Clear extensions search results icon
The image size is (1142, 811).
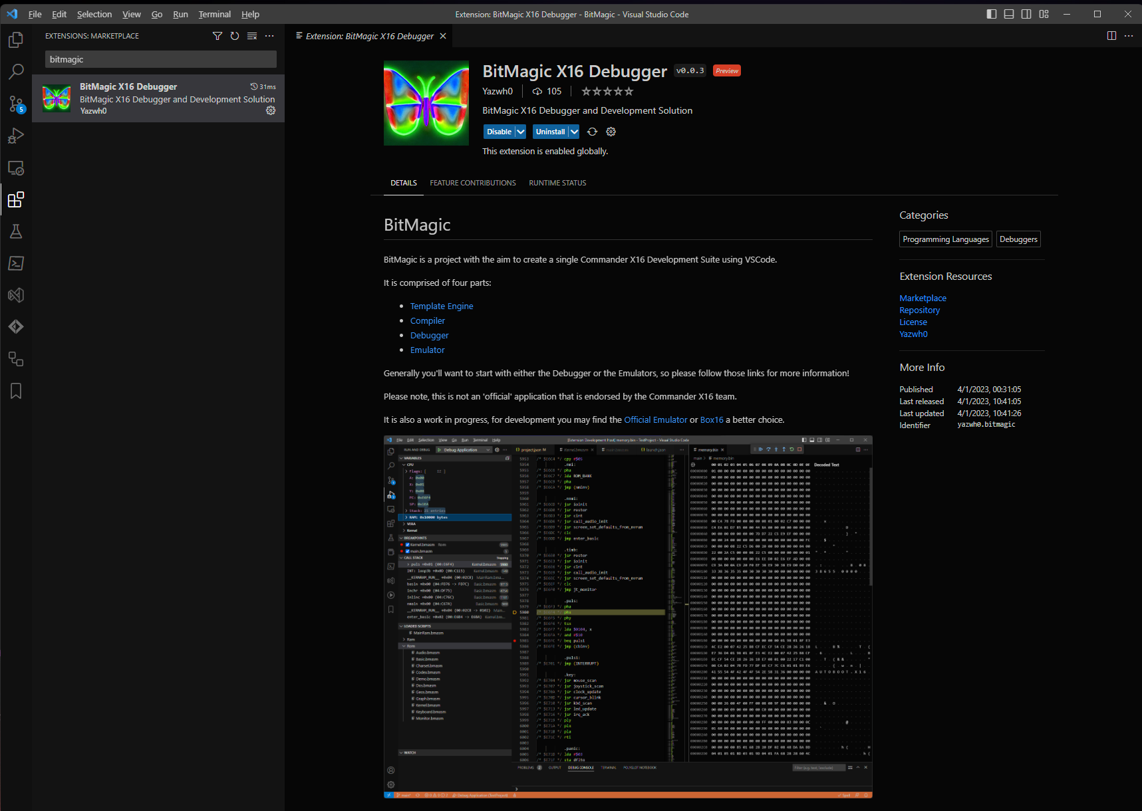[x=252, y=36]
